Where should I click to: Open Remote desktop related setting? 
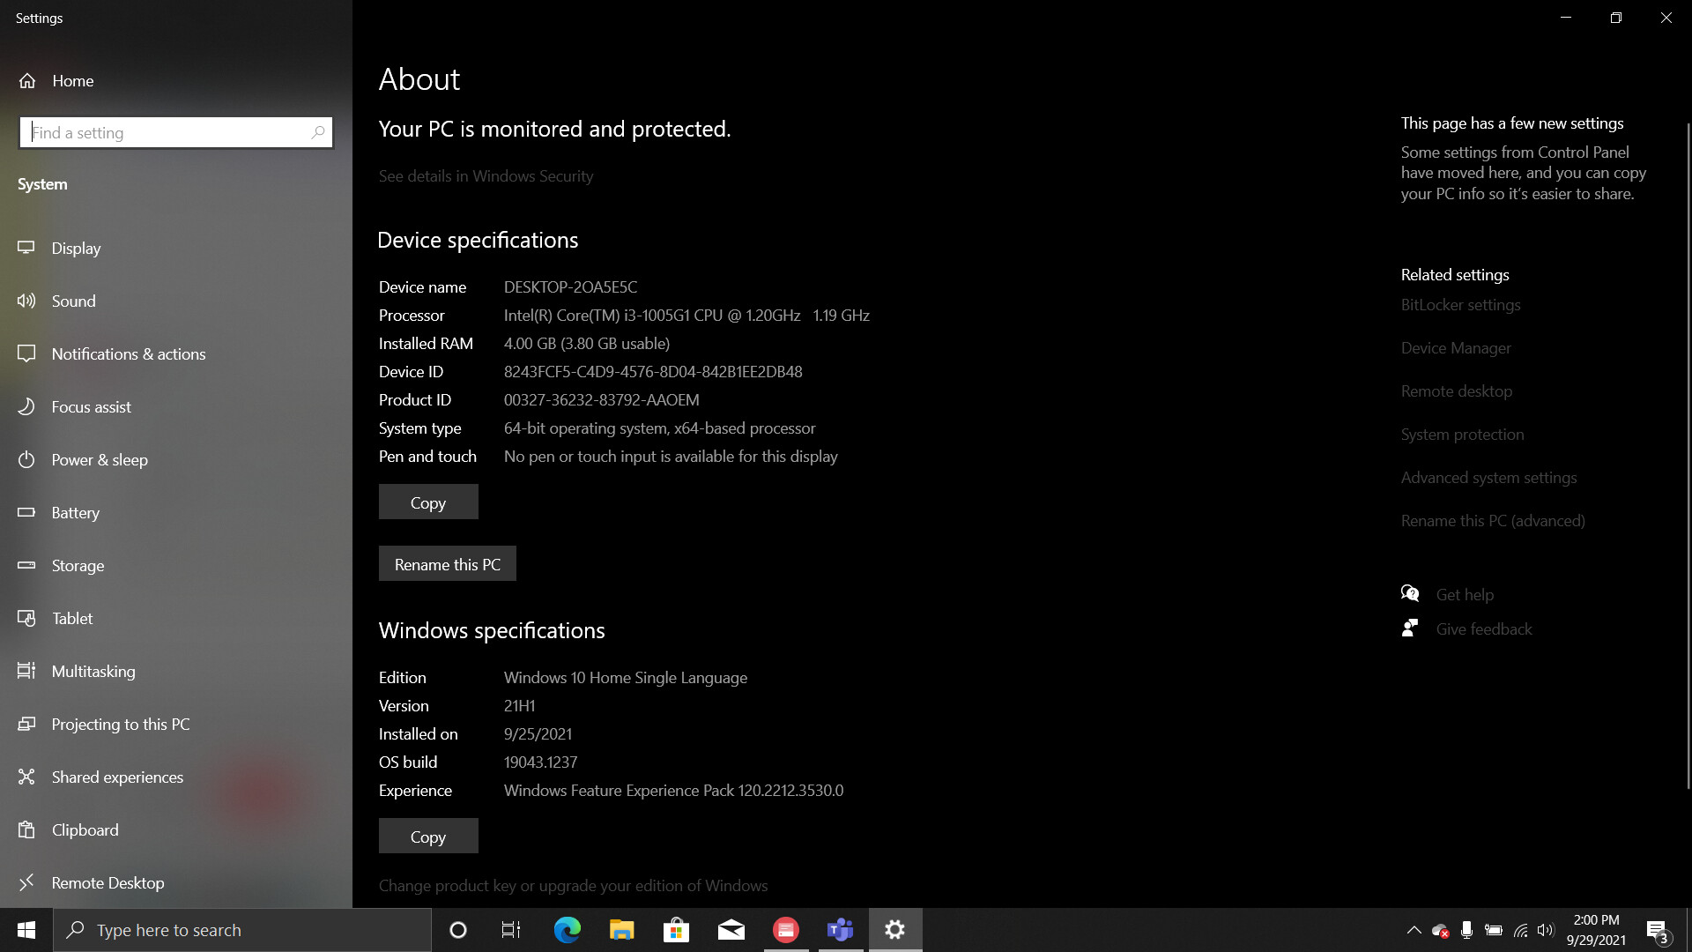click(x=1457, y=390)
